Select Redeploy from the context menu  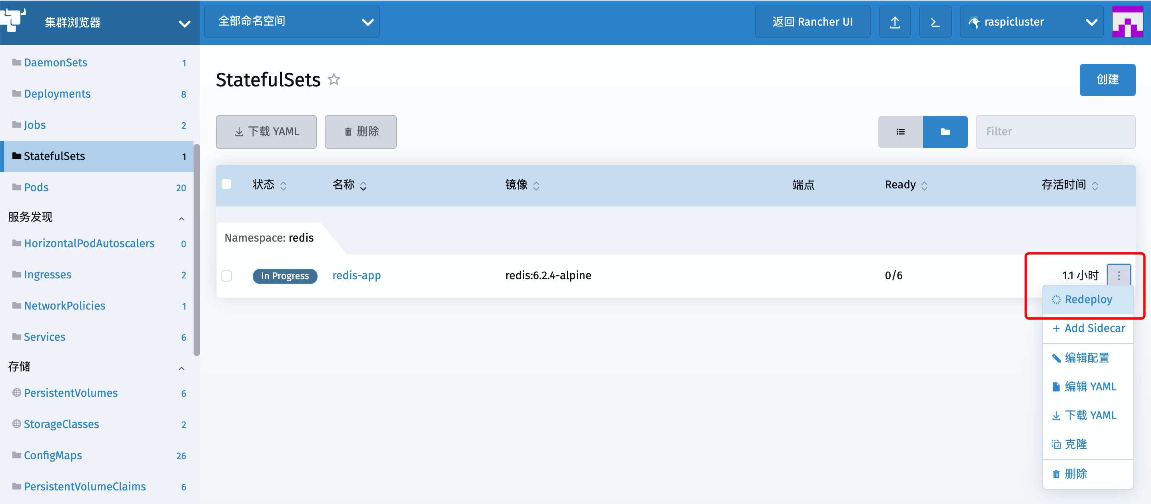1087,299
